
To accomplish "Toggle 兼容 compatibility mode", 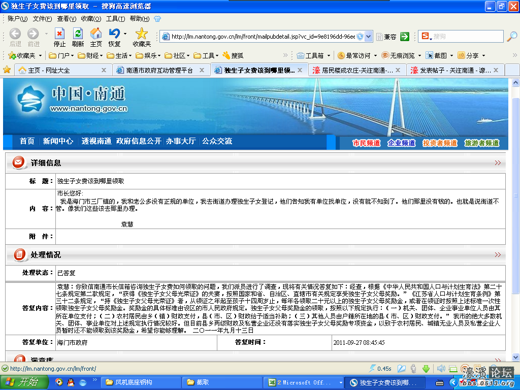I will (386, 37).
